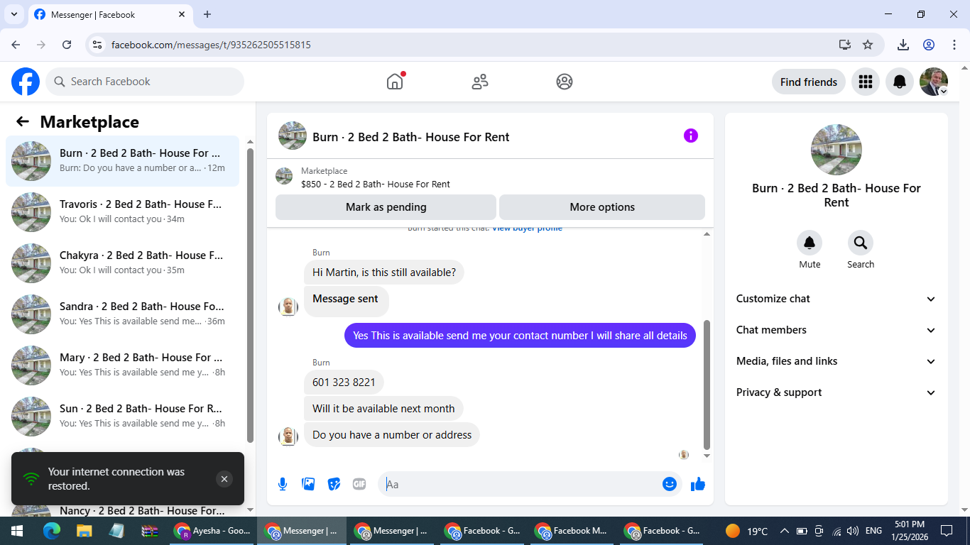The image size is (970, 545).
Task: Open the Windows Start menu
Action: 17,531
